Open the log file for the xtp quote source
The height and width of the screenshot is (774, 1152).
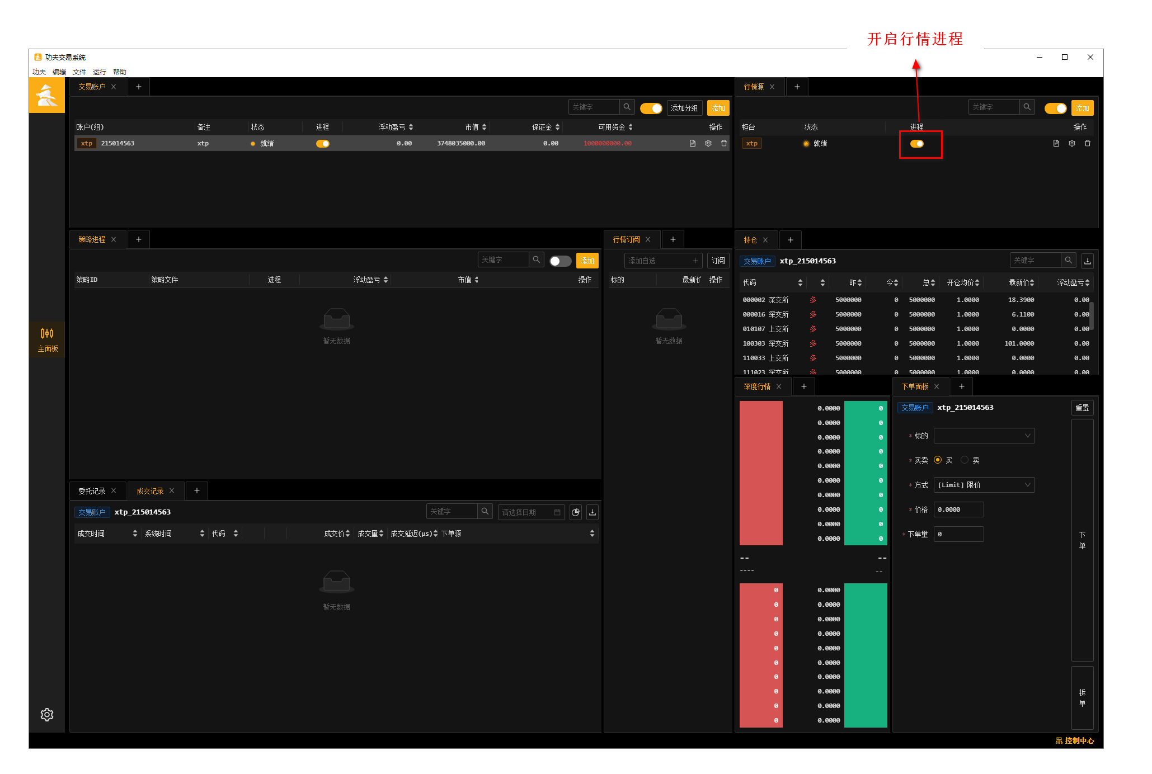pos(1056,143)
